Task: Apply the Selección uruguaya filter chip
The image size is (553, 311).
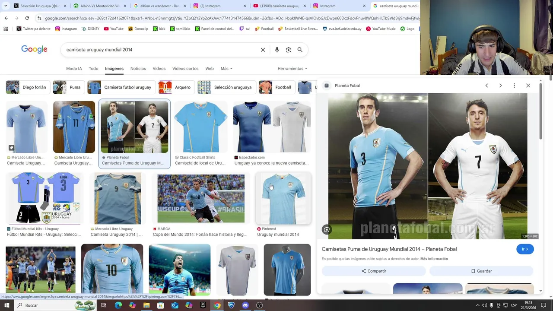Action: click(x=226, y=87)
